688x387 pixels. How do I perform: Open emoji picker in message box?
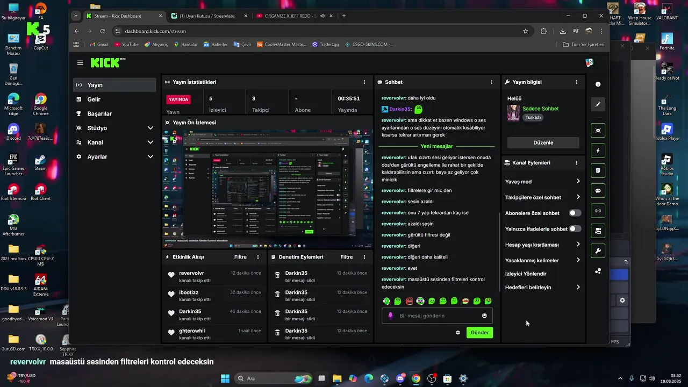point(484,316)
